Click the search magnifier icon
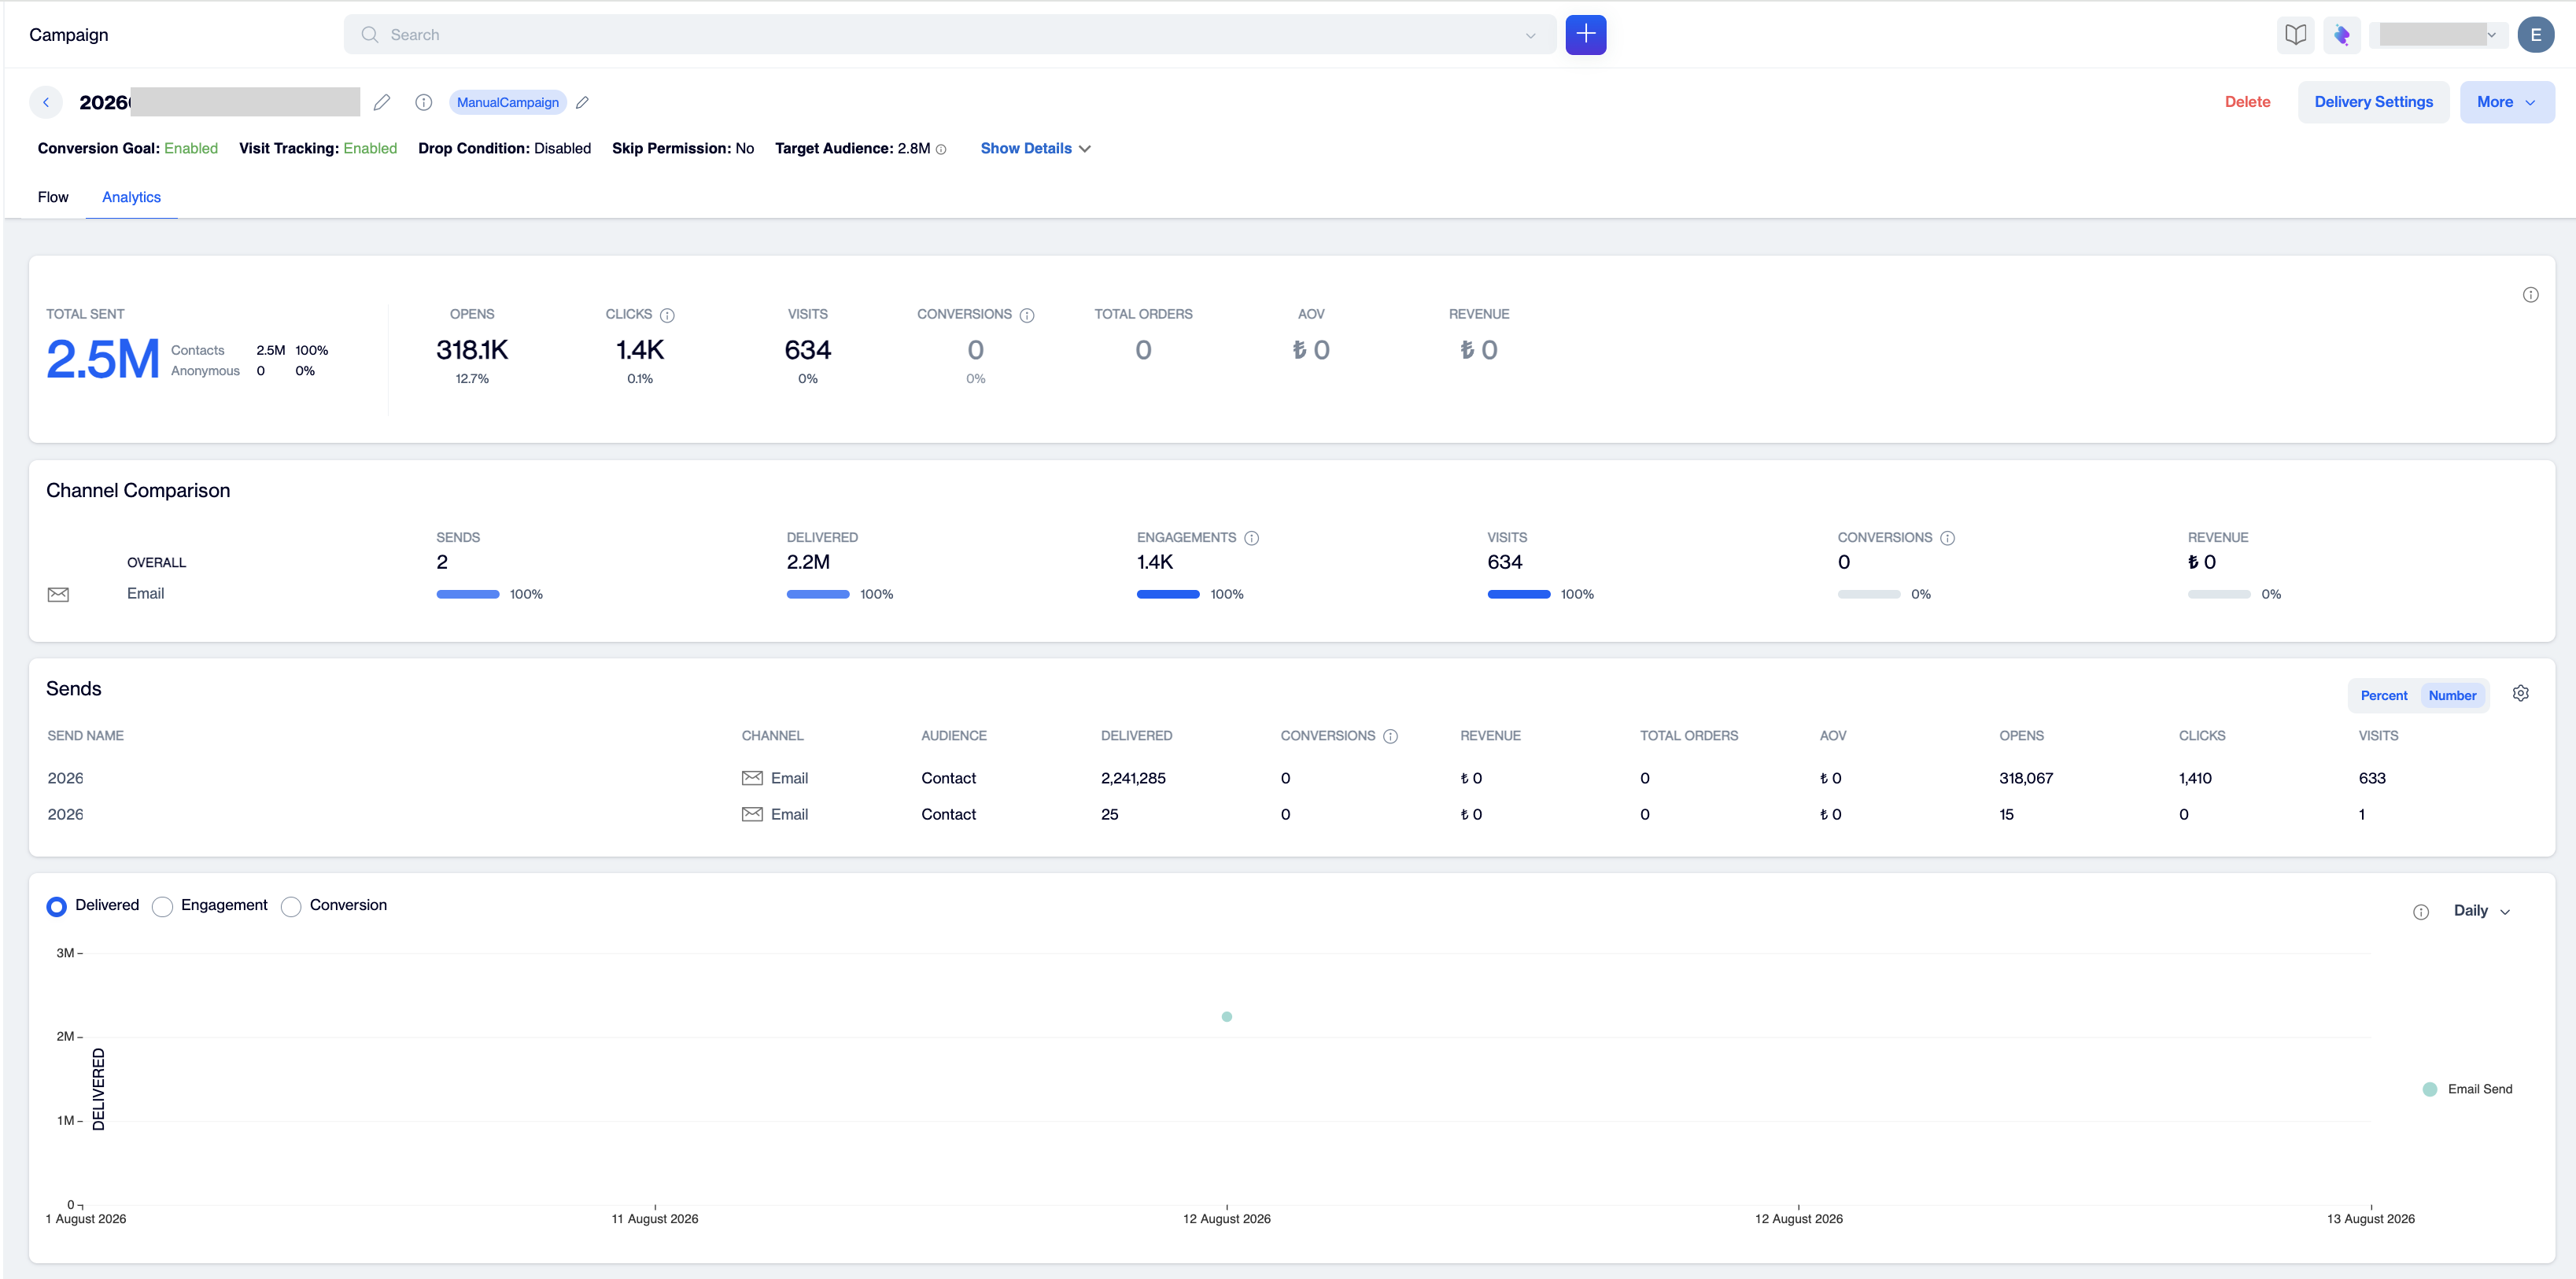 click(370, 35)
